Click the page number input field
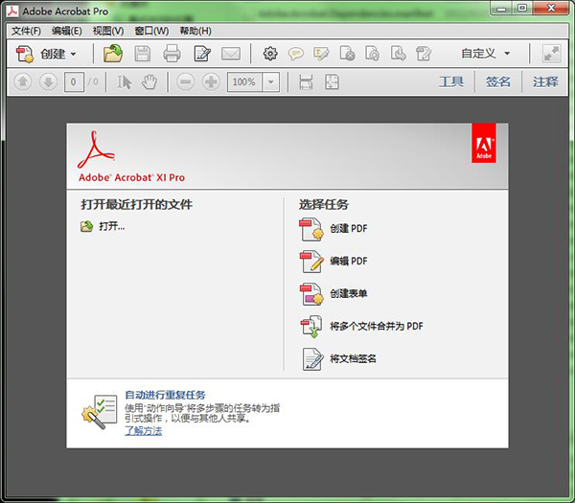The height and width of the screenshot is (503, 575). click(74, 81)
